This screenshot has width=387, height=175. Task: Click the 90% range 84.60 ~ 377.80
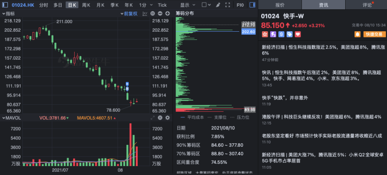pos(227,145)
